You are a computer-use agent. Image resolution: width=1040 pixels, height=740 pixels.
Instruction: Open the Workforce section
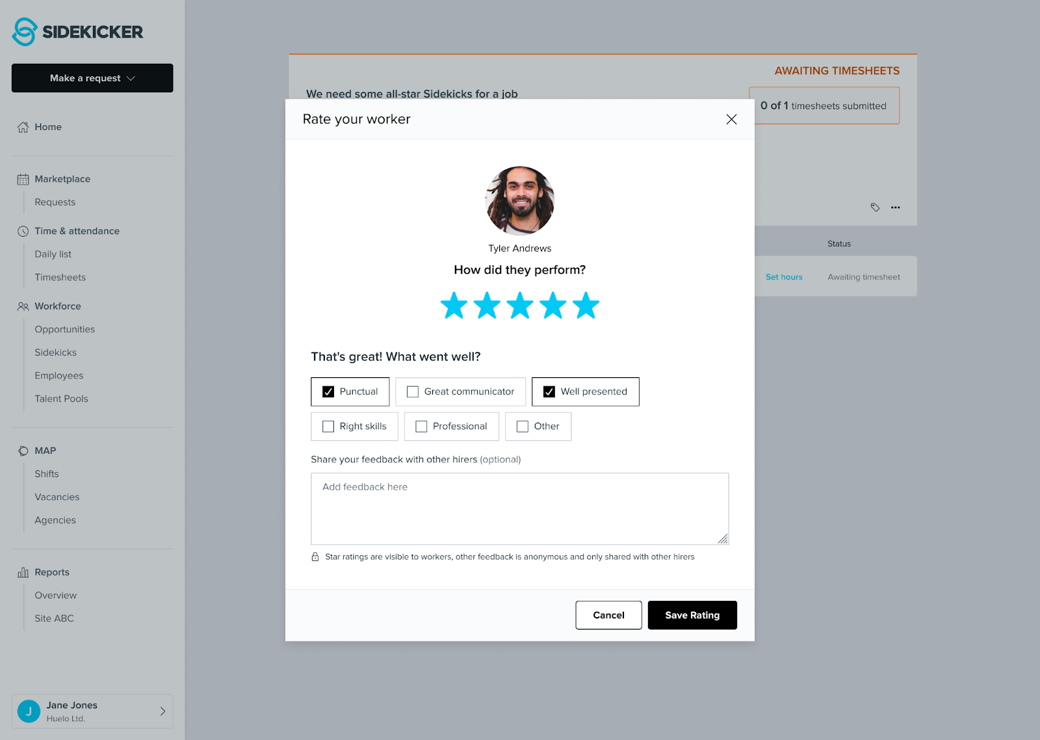pyautogui.click(x=58, y=306)
